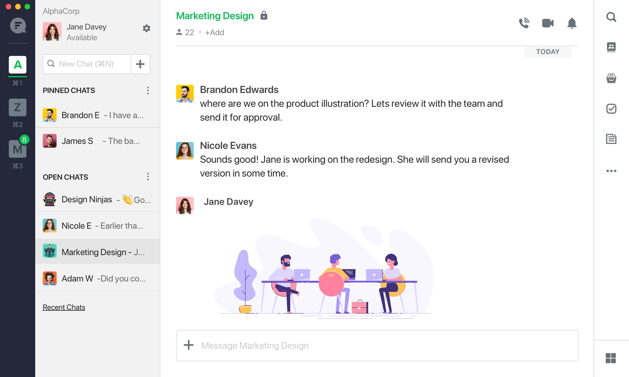Open the tasks checkmark panel

coord(611,109)
